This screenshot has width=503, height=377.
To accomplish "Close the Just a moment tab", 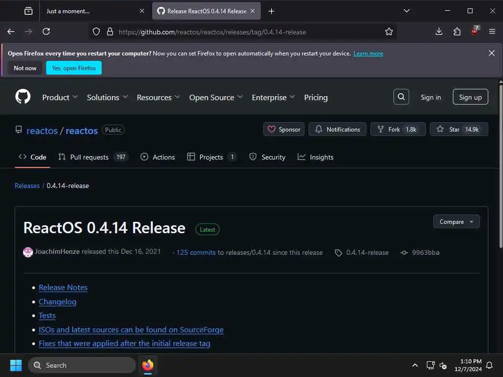I will 142,11.
